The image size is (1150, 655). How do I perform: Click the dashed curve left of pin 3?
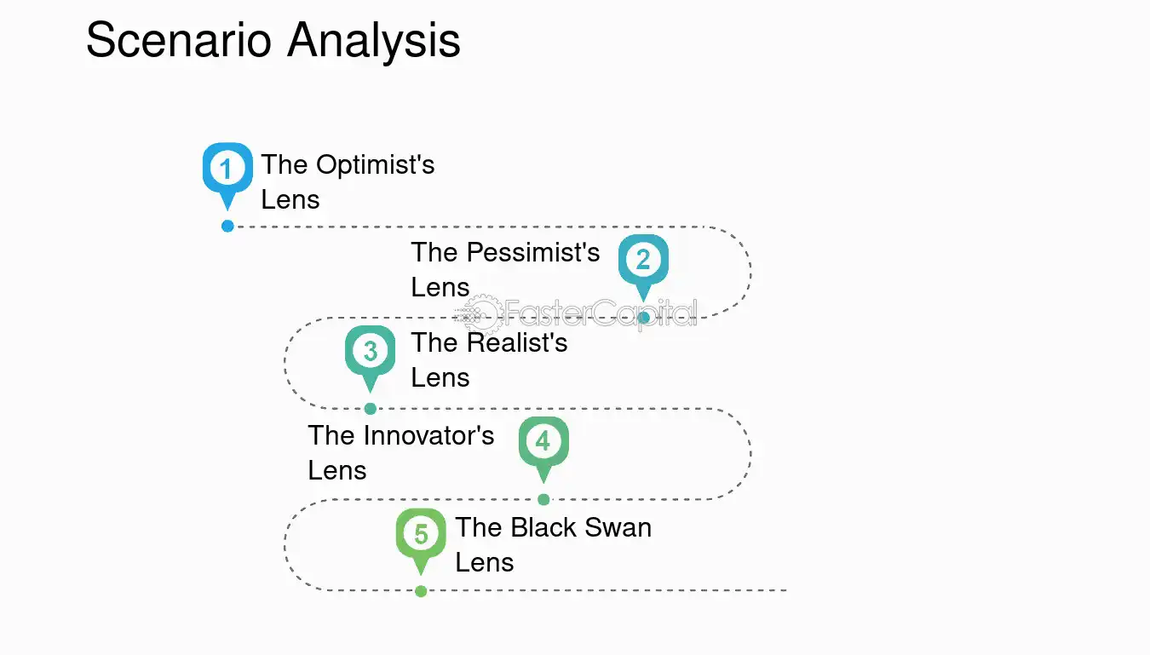coord(286,363)
